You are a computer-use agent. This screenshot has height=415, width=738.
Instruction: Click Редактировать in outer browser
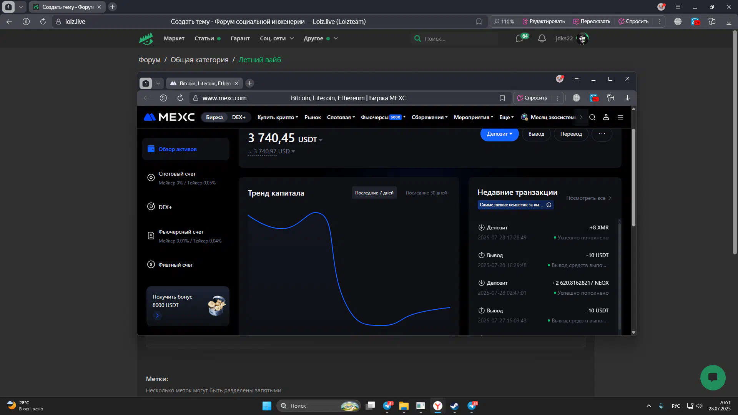point(544,22)
